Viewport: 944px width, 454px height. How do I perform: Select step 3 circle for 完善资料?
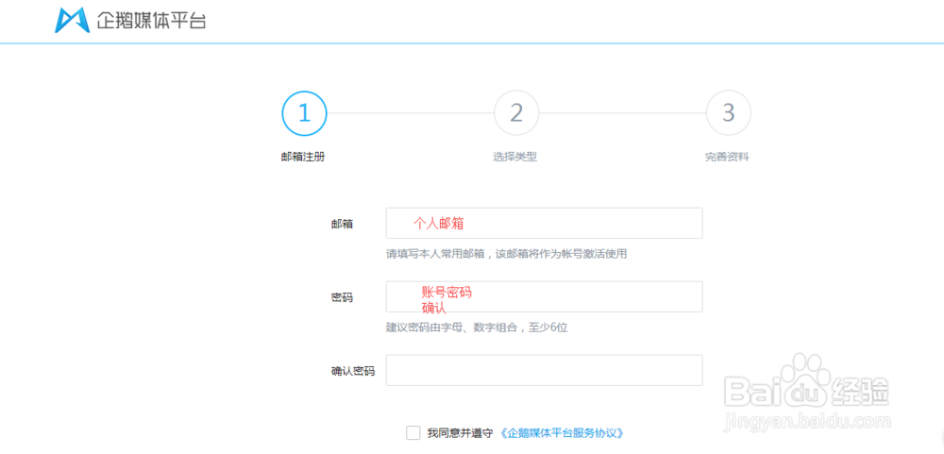click(x=729, y=112)
